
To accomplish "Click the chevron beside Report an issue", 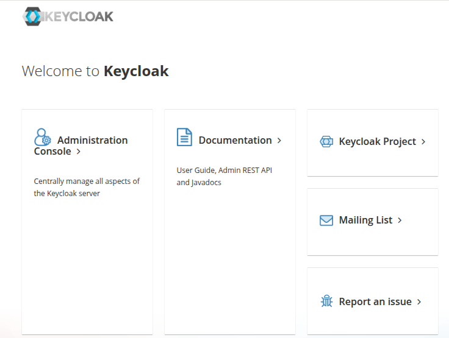I will pos(419,301).
